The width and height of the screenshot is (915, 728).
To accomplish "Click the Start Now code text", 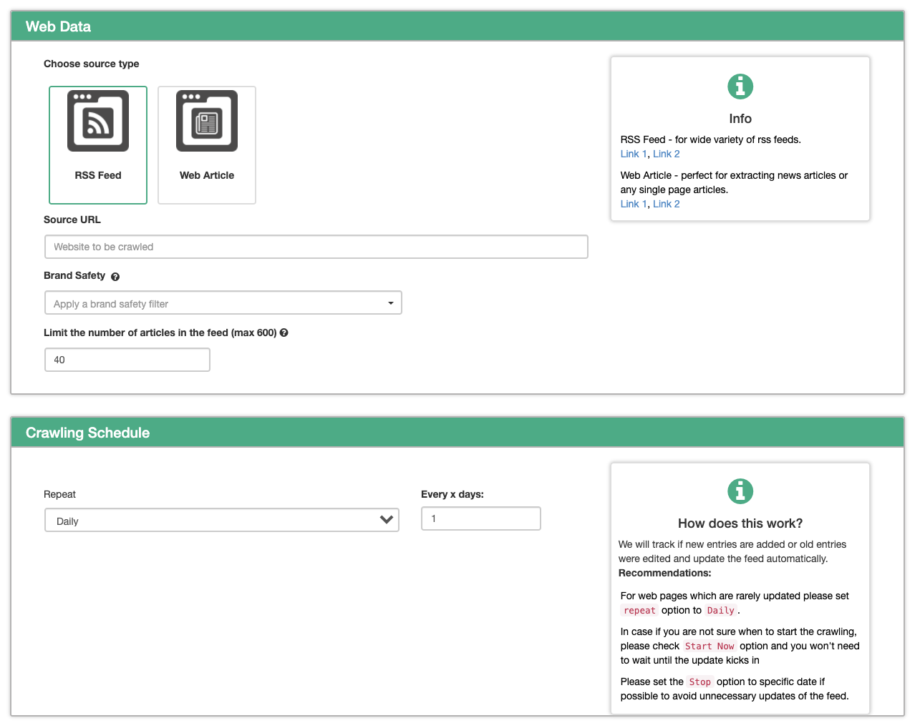I will point(710,646).
